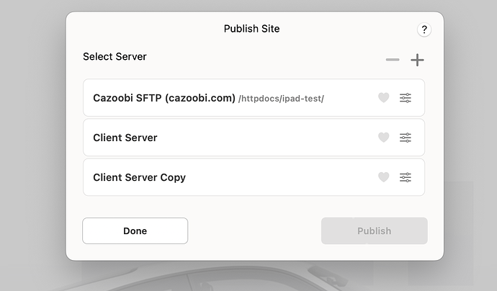The width and height of the screenshot is (497, 291).
Task: Add a new server with plus icon
Action: [x=417, y=60]
